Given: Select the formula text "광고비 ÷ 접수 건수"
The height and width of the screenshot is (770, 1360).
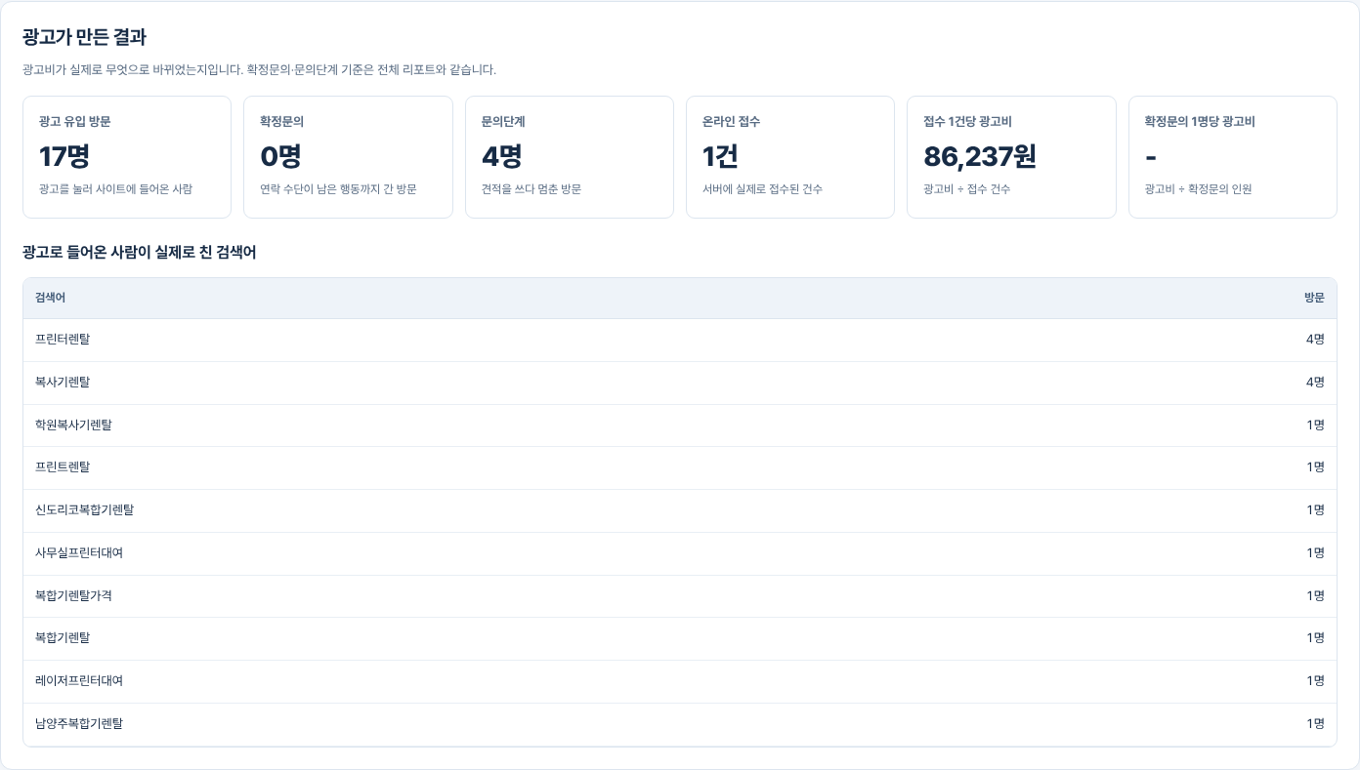Looking at the screenshot, I should 966,189.
